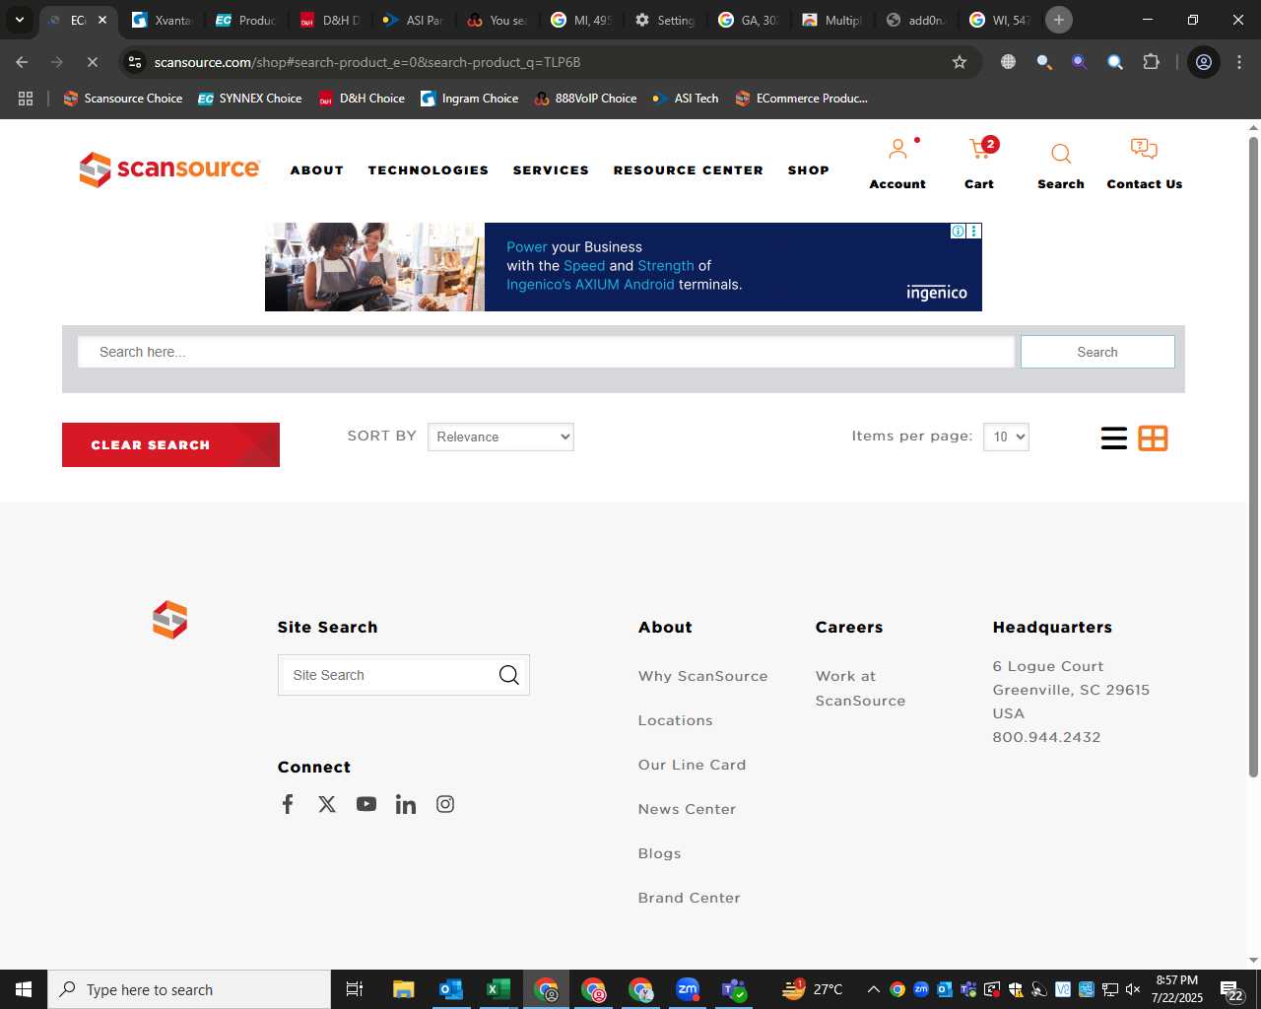The width and height of the screenshot is (1261, 1009).
Task: Click the Windows taskbar search box
Action: (189, 989)
